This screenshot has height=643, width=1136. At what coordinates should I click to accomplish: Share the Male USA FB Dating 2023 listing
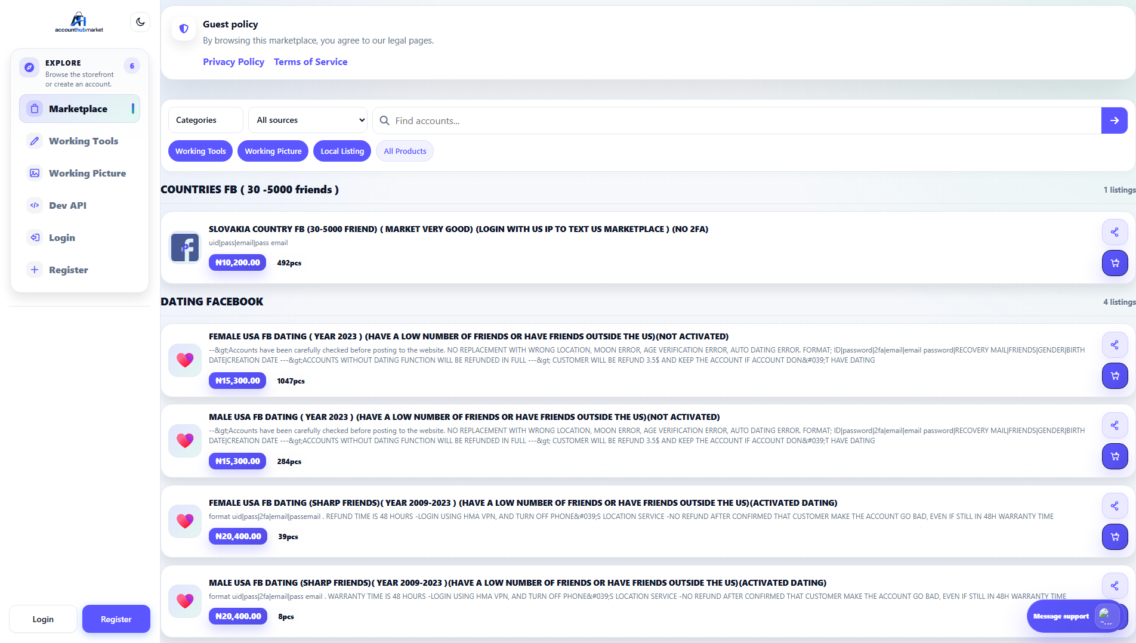pos(1115,425)
